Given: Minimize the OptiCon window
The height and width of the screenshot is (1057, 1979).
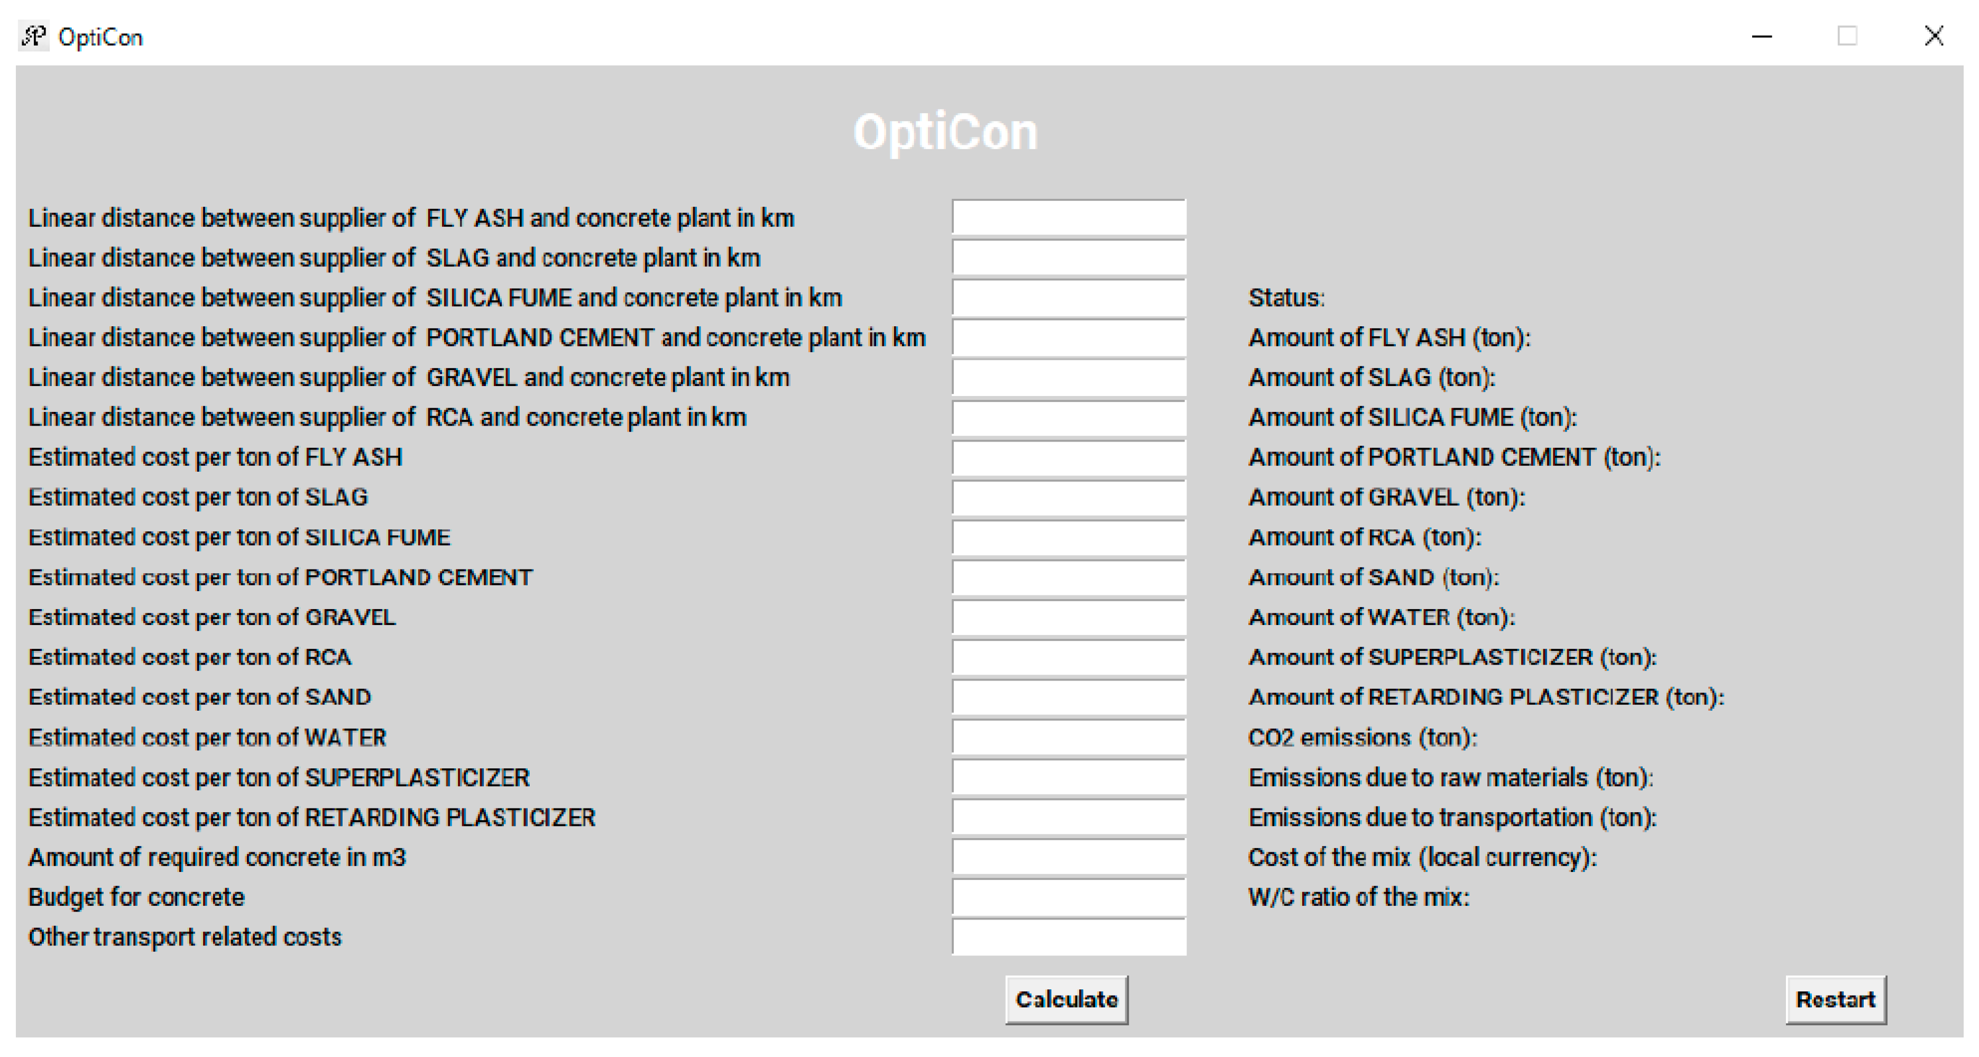Looking at the screenshot, I should click(1762, 36).
